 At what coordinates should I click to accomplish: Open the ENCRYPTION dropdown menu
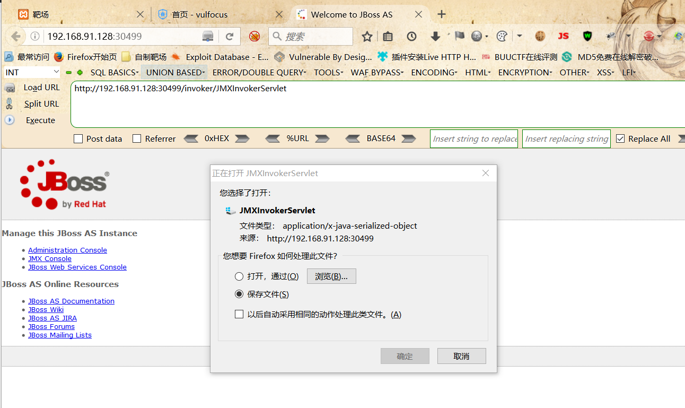[x=525, y=73]
